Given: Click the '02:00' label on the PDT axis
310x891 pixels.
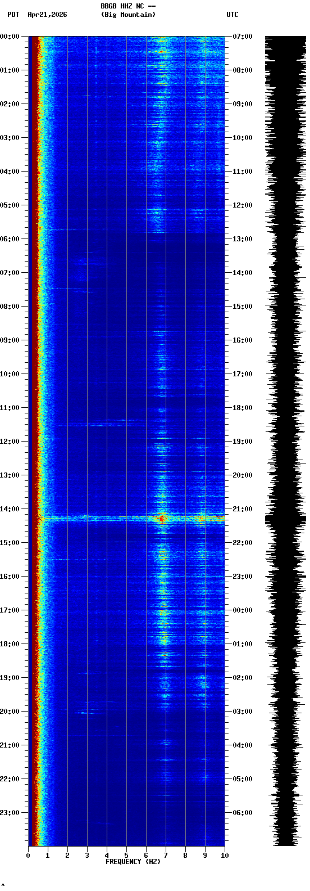Looking at the screenshot, I should 10,104.
